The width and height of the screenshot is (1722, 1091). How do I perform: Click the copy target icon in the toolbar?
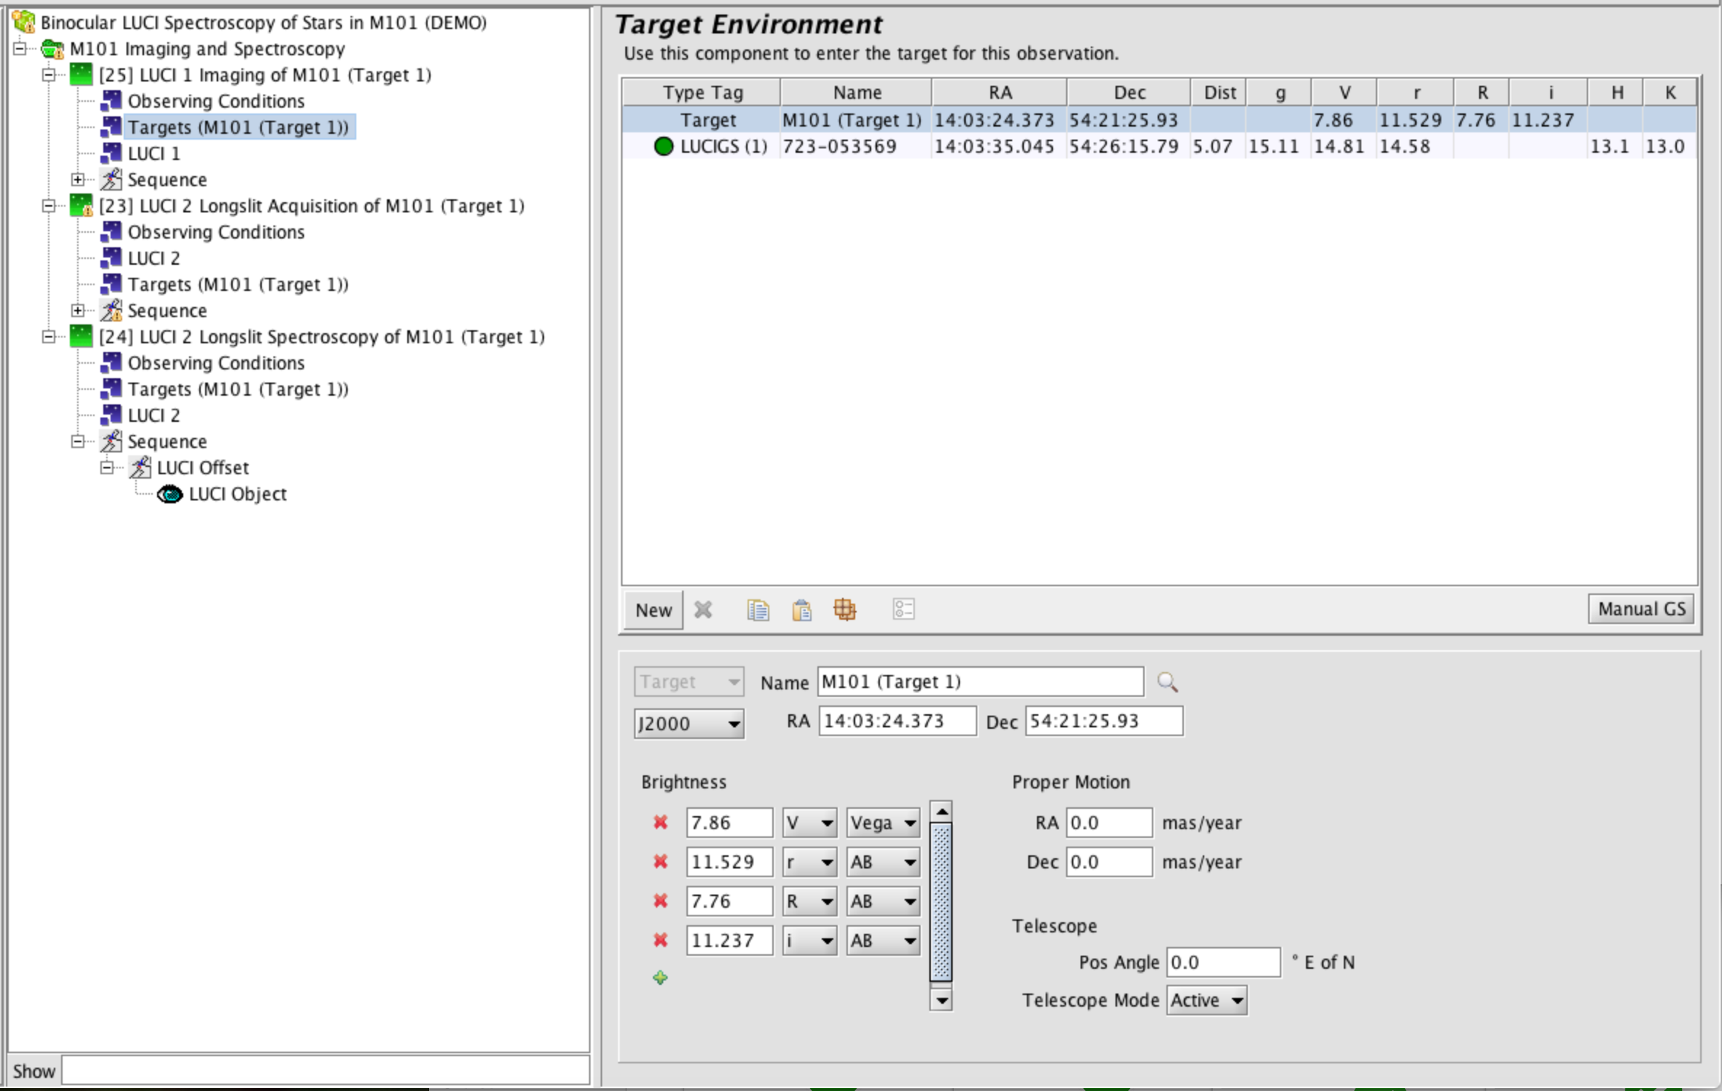click(x=758, y=610)
